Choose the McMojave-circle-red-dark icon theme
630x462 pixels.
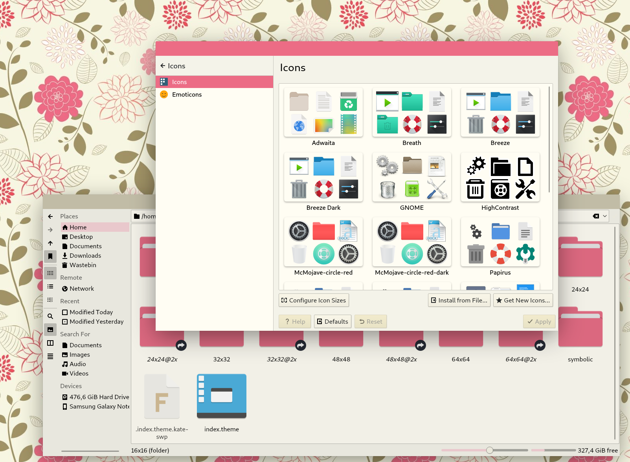[x=412, y=247]
